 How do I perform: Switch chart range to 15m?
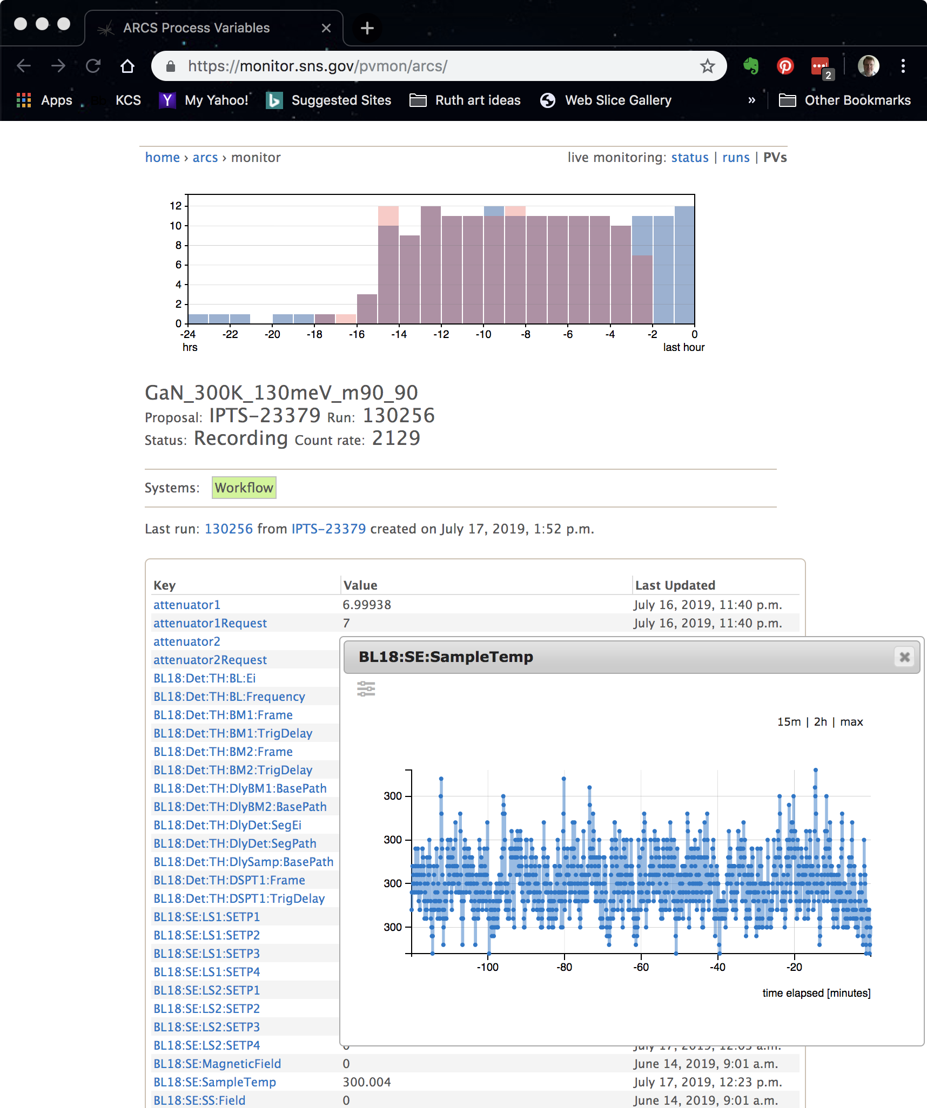tap(789, 722)
